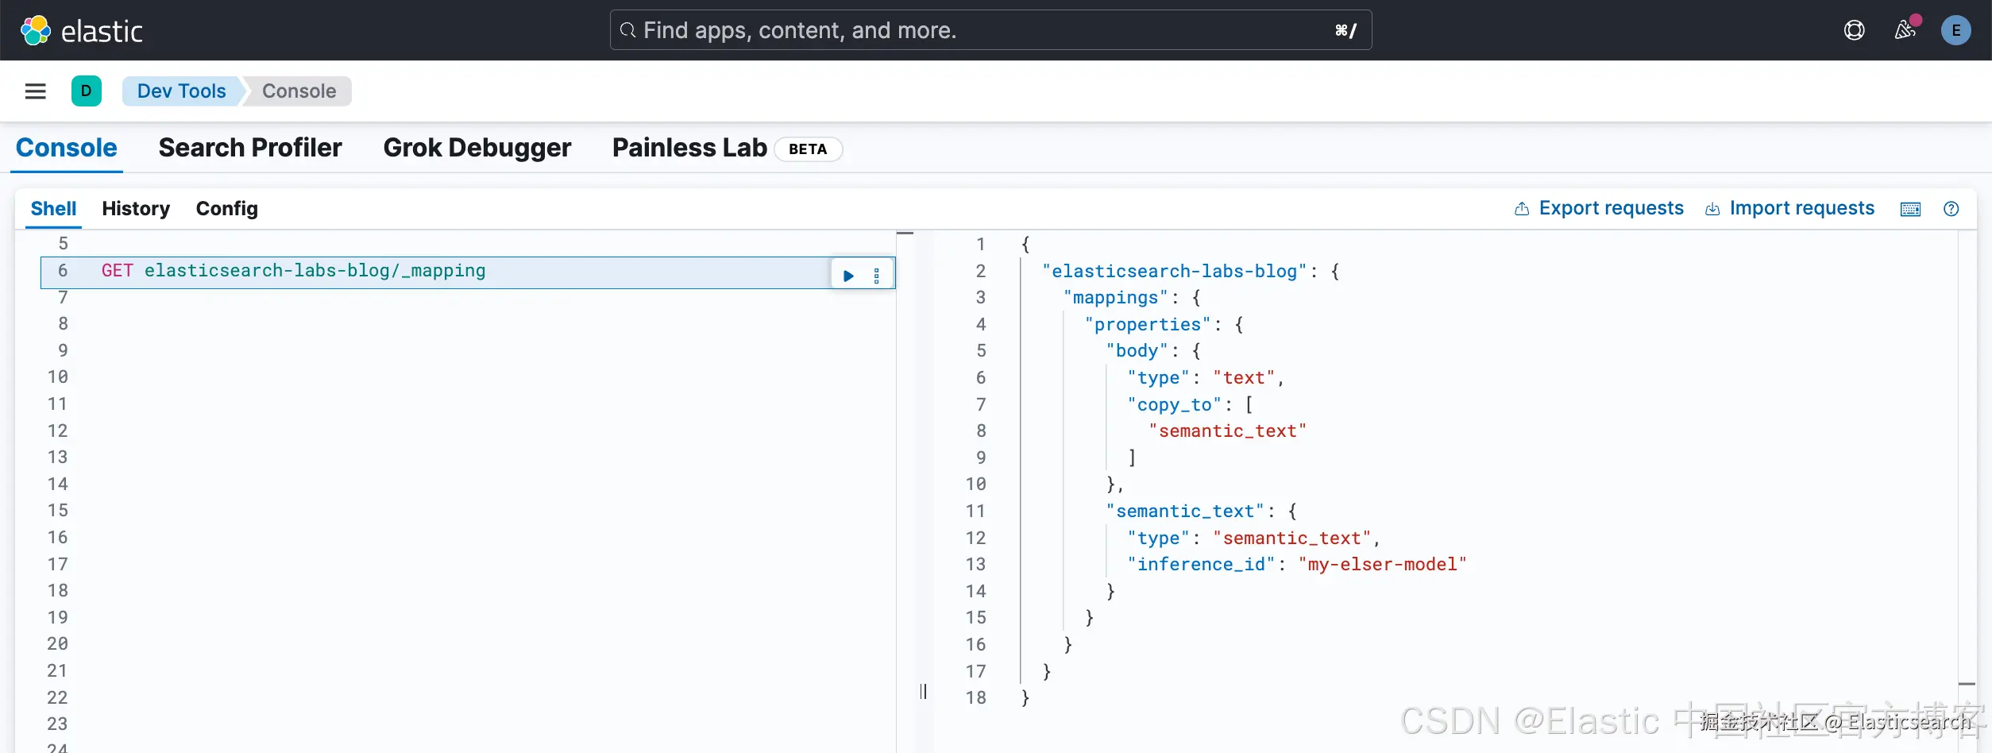The width and height of the screenshot is (1992, 753).
Task: Grab the editor panel resize handle
Action: click(923, 691)
